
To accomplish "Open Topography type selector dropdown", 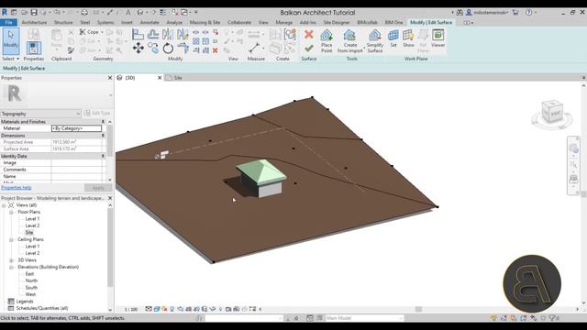I will (x=40, y=114).
